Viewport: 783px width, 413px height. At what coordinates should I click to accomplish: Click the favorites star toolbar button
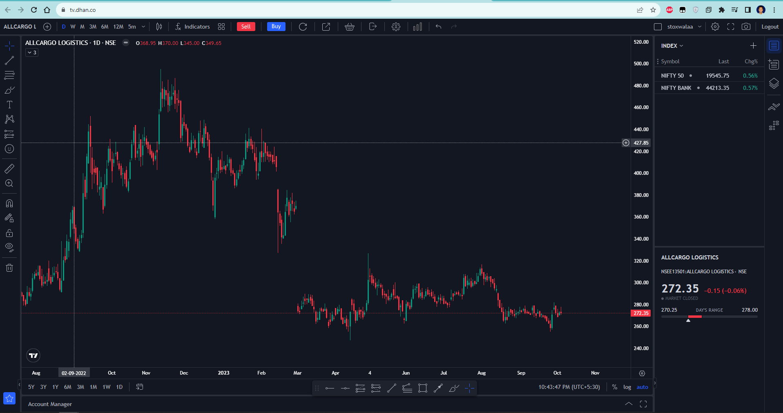tap(9, 398)
